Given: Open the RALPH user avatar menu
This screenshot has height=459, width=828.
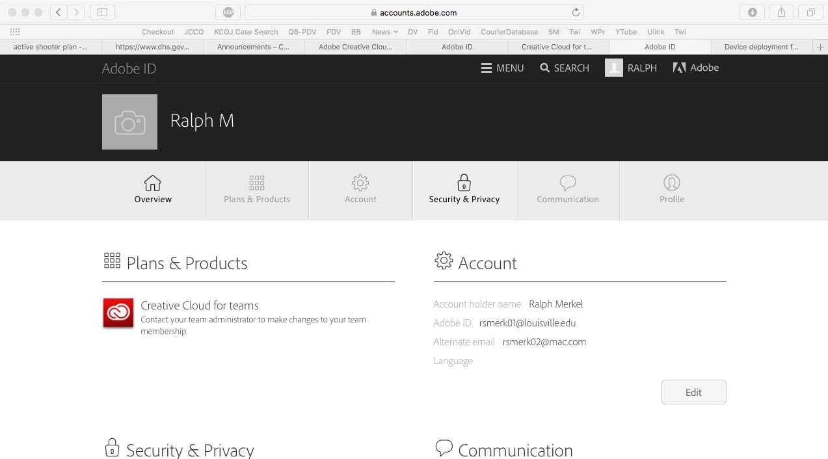Looking at the screenshot, I should click(x=631, y=68).
